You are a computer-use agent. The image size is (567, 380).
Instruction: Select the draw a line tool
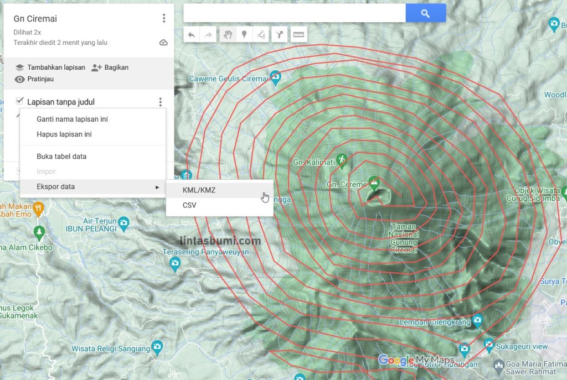pyautogui.click(x=261, y=35)
